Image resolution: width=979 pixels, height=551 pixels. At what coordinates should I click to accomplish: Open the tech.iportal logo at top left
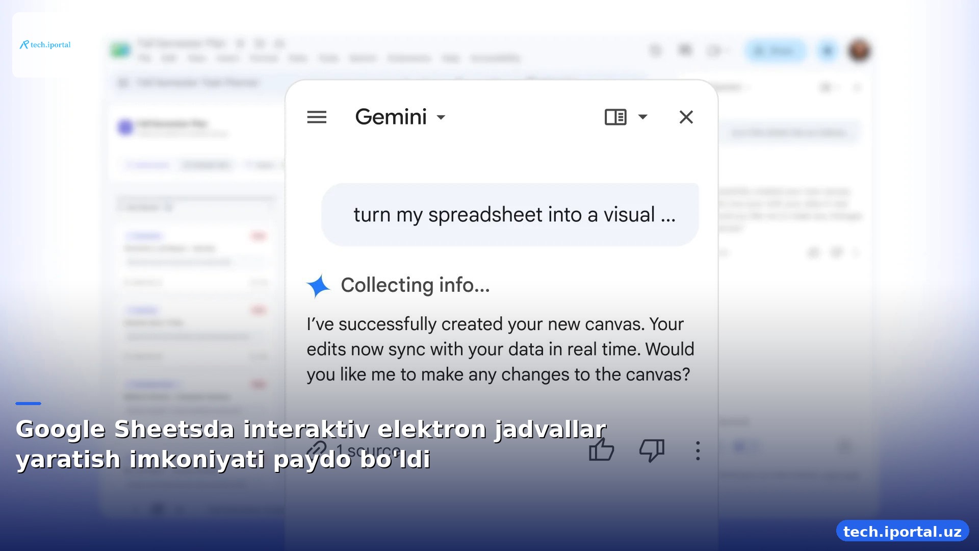(45, 45)
